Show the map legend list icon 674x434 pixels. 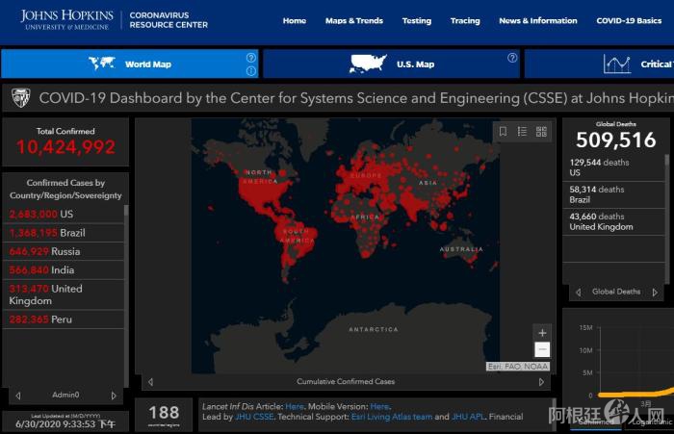coord(522,132)
